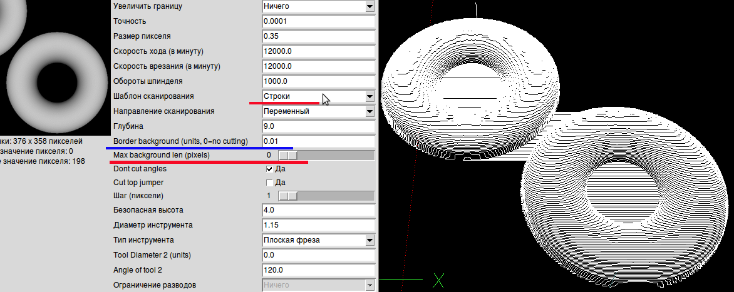This screenshot has height=292, width=734.
Task: Edit the Border background value 0.01
Action: coord(319,141)
